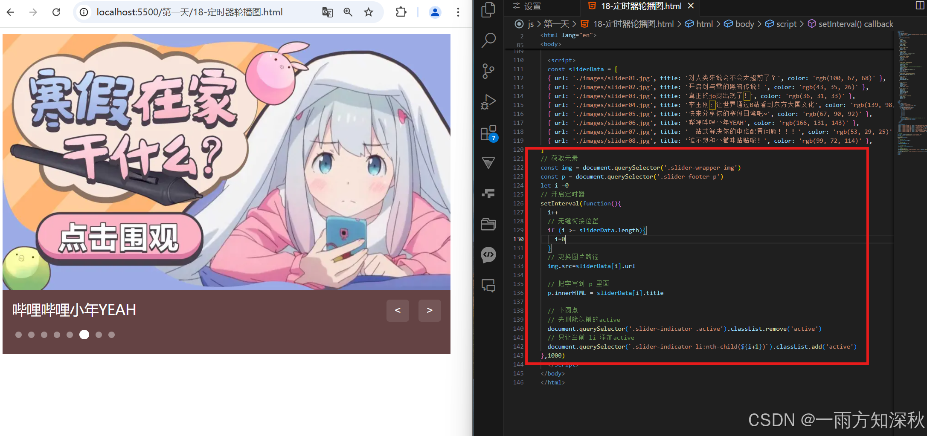The height and width of the screenshot is (436, 927).
Task: Click the rgb(36, 31, 33) color value
Action: coord(814,96)
